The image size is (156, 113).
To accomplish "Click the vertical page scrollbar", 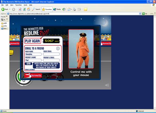I will 155,62.
